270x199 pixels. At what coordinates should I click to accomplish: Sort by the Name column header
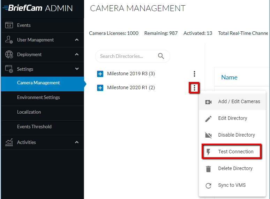pyautogui.click(x=229, y=77)
